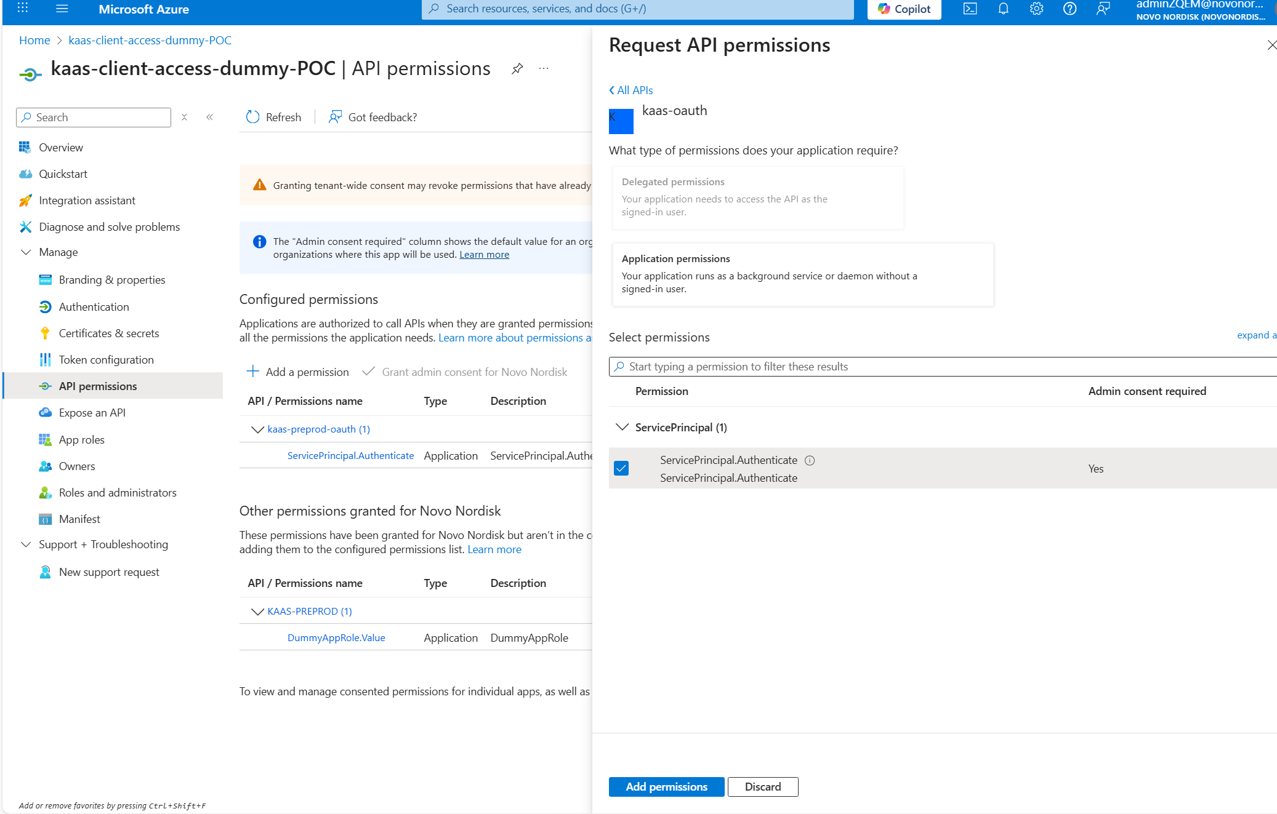Collapse the Manage section in the sidebar
The height and width of the screenshot is (814, 1277).
pos(26,252)
